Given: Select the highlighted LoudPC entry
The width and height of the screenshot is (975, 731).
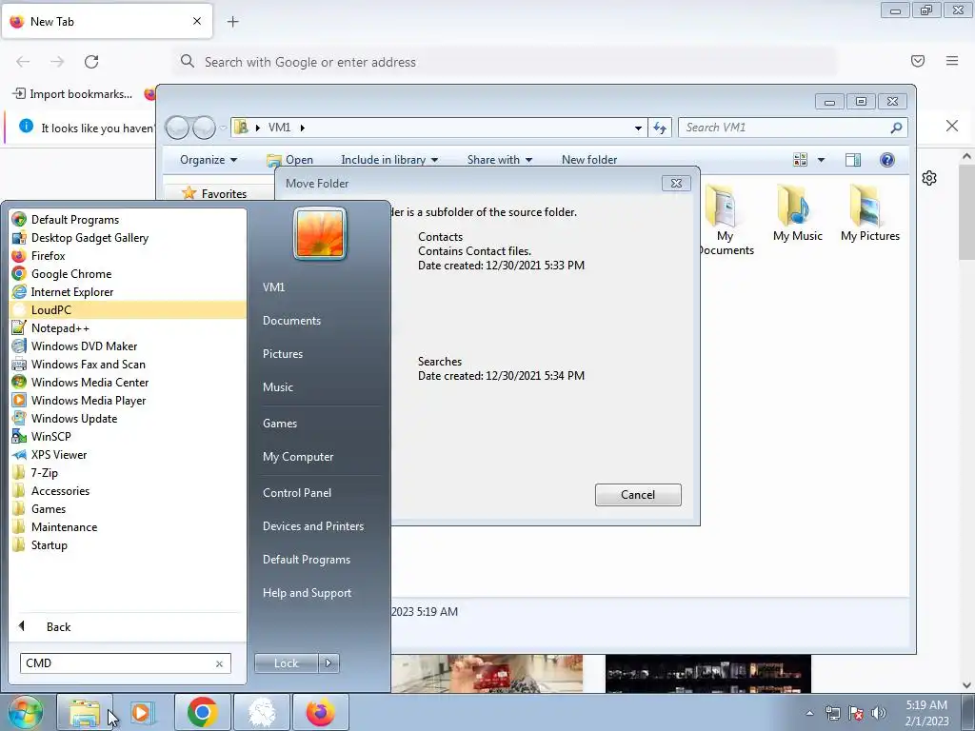Looking at the screenshot, I should pos(129,309).
